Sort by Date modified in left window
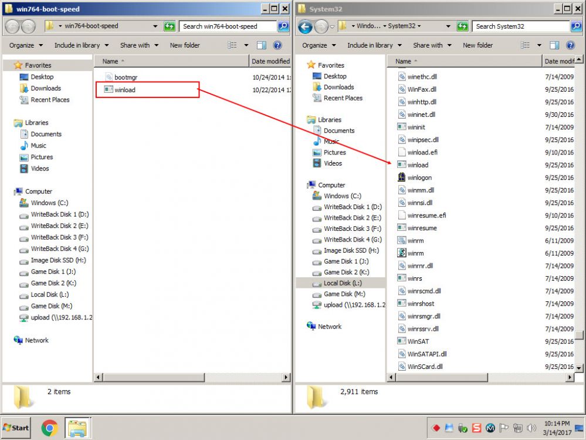The image size is (586, 440). (x=270, y=61)
